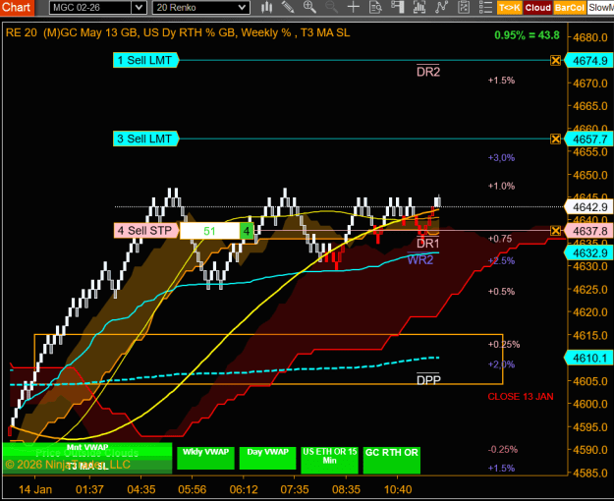Click the Day VWAP green button
The image size is (614, 501).
click(x=267, y=458)
